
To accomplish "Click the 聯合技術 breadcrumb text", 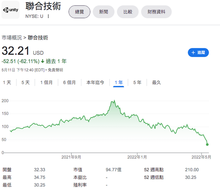I will coord(38,38).
